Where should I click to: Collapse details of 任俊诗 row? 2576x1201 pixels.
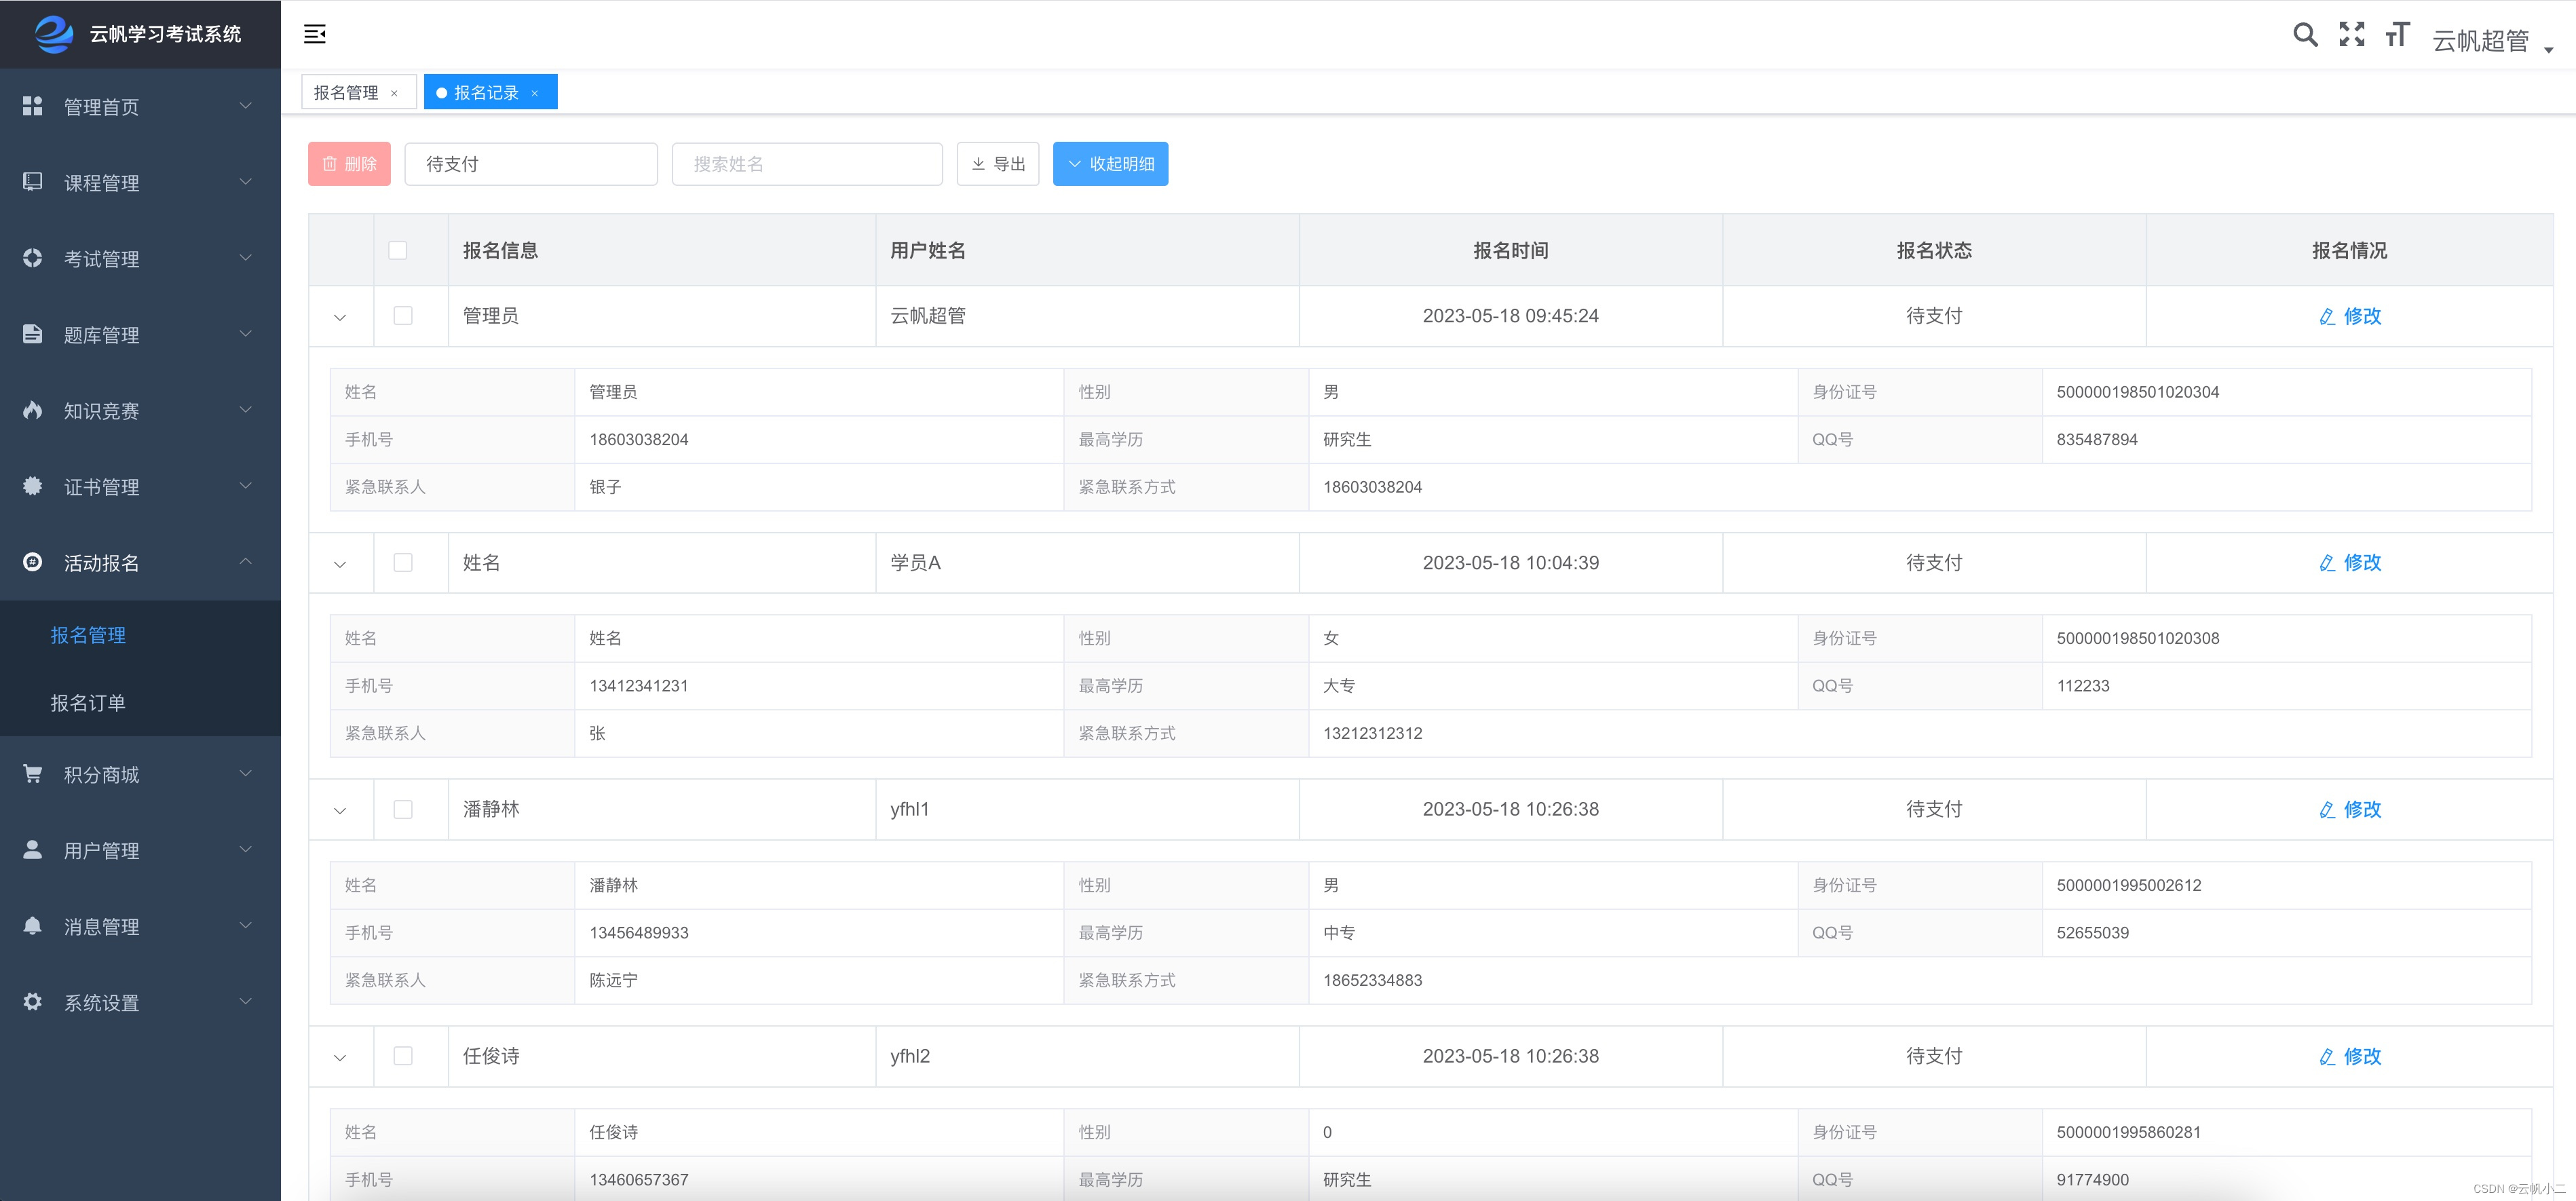coord(340,1058)
